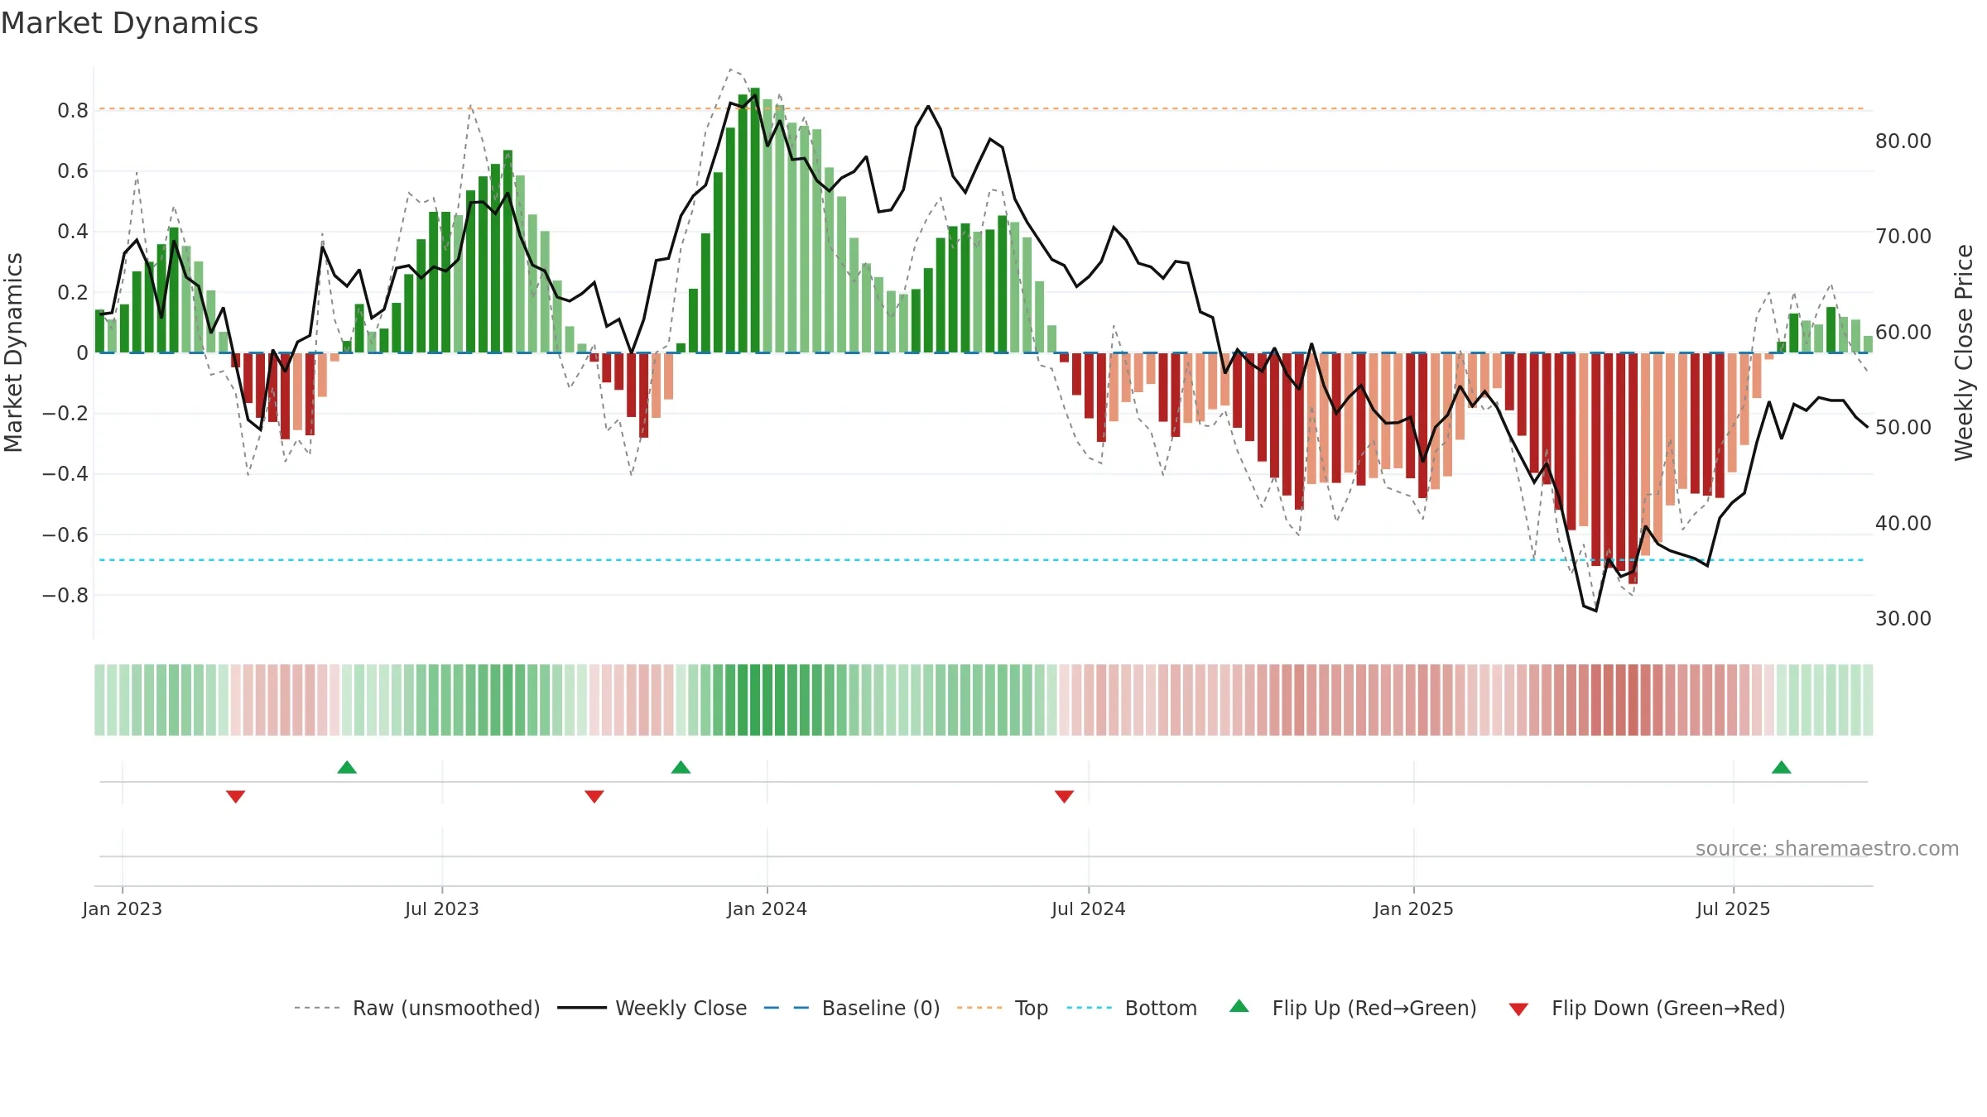Toggle the Flip Up (Red→Green) legend entry
The image size is (1987, 1117).
[x=1353, y=1008]
